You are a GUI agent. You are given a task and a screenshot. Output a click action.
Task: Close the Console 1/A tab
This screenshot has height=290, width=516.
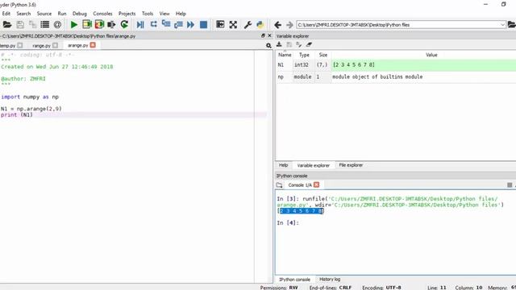[317, 184]
